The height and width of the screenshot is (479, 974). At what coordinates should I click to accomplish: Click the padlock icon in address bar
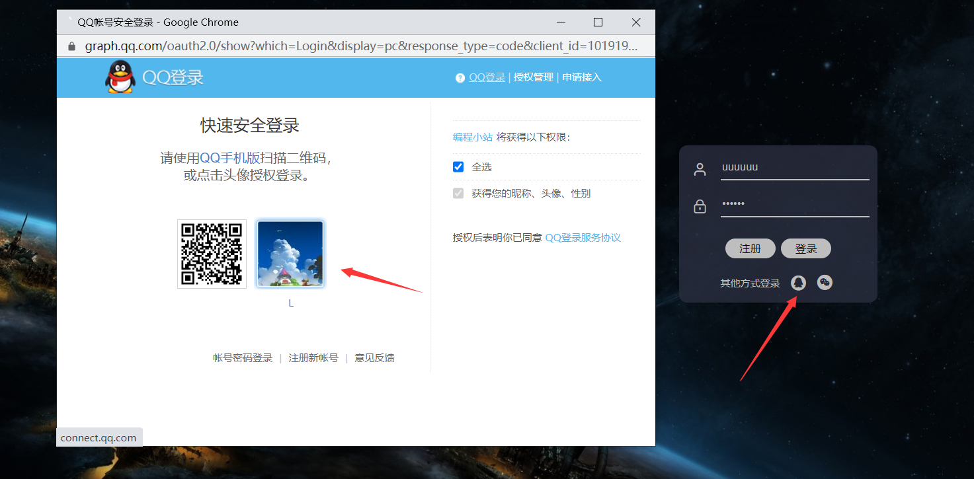tap(72, 46)
